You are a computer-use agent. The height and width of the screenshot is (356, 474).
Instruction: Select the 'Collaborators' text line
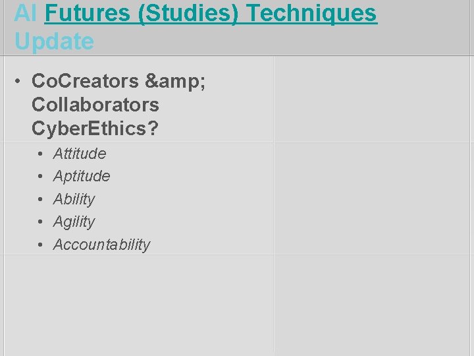95,105
